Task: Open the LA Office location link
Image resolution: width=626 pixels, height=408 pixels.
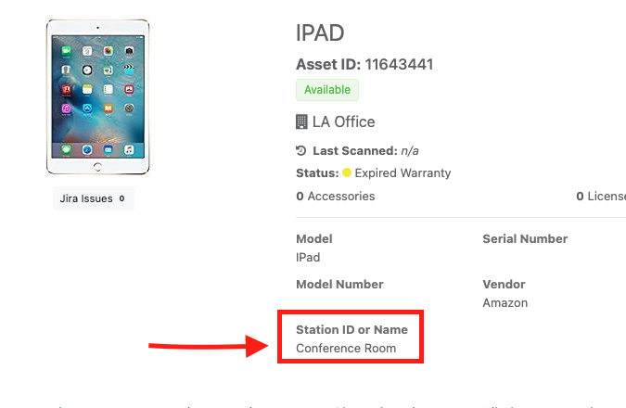Action: (x=343, y=122)
